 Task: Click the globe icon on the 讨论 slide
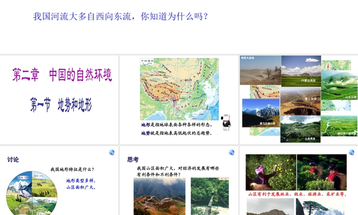112,152
